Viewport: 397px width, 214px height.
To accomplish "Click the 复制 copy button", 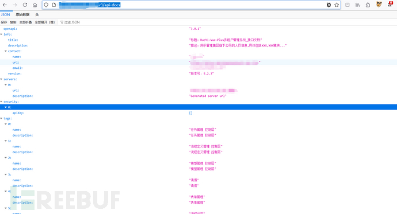I will (x=13, y=22).
